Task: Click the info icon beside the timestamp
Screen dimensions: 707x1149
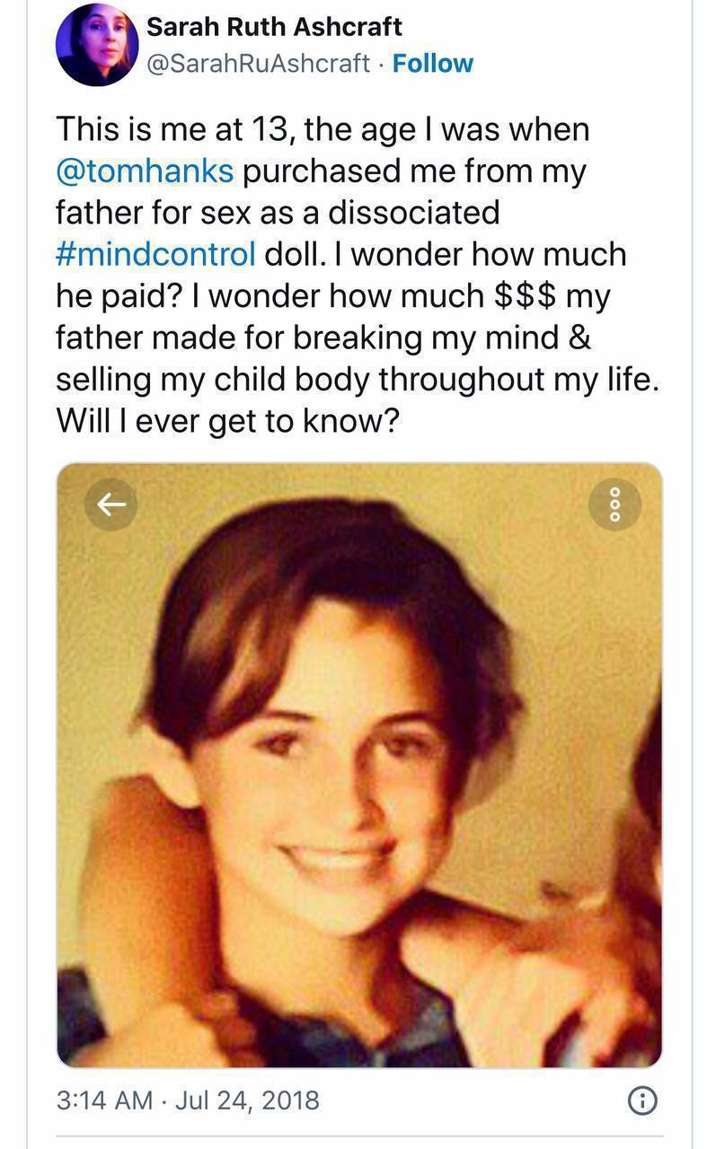Action: pyautogui.click(x=641, y=1100)
